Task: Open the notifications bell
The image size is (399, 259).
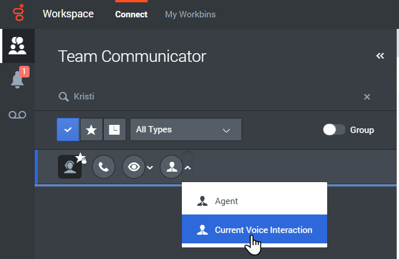Action: [17, 80]
